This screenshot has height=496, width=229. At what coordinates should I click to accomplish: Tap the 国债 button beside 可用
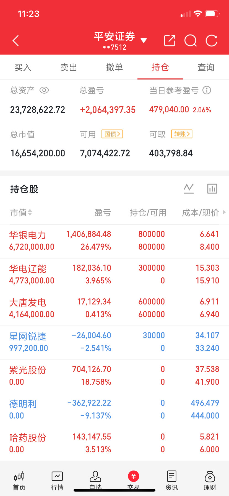tap(112, 134)
